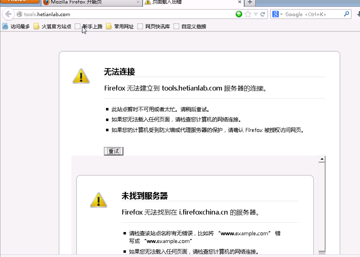Focus the address bar showing tools.hetianlab.com

click(128, 14)
